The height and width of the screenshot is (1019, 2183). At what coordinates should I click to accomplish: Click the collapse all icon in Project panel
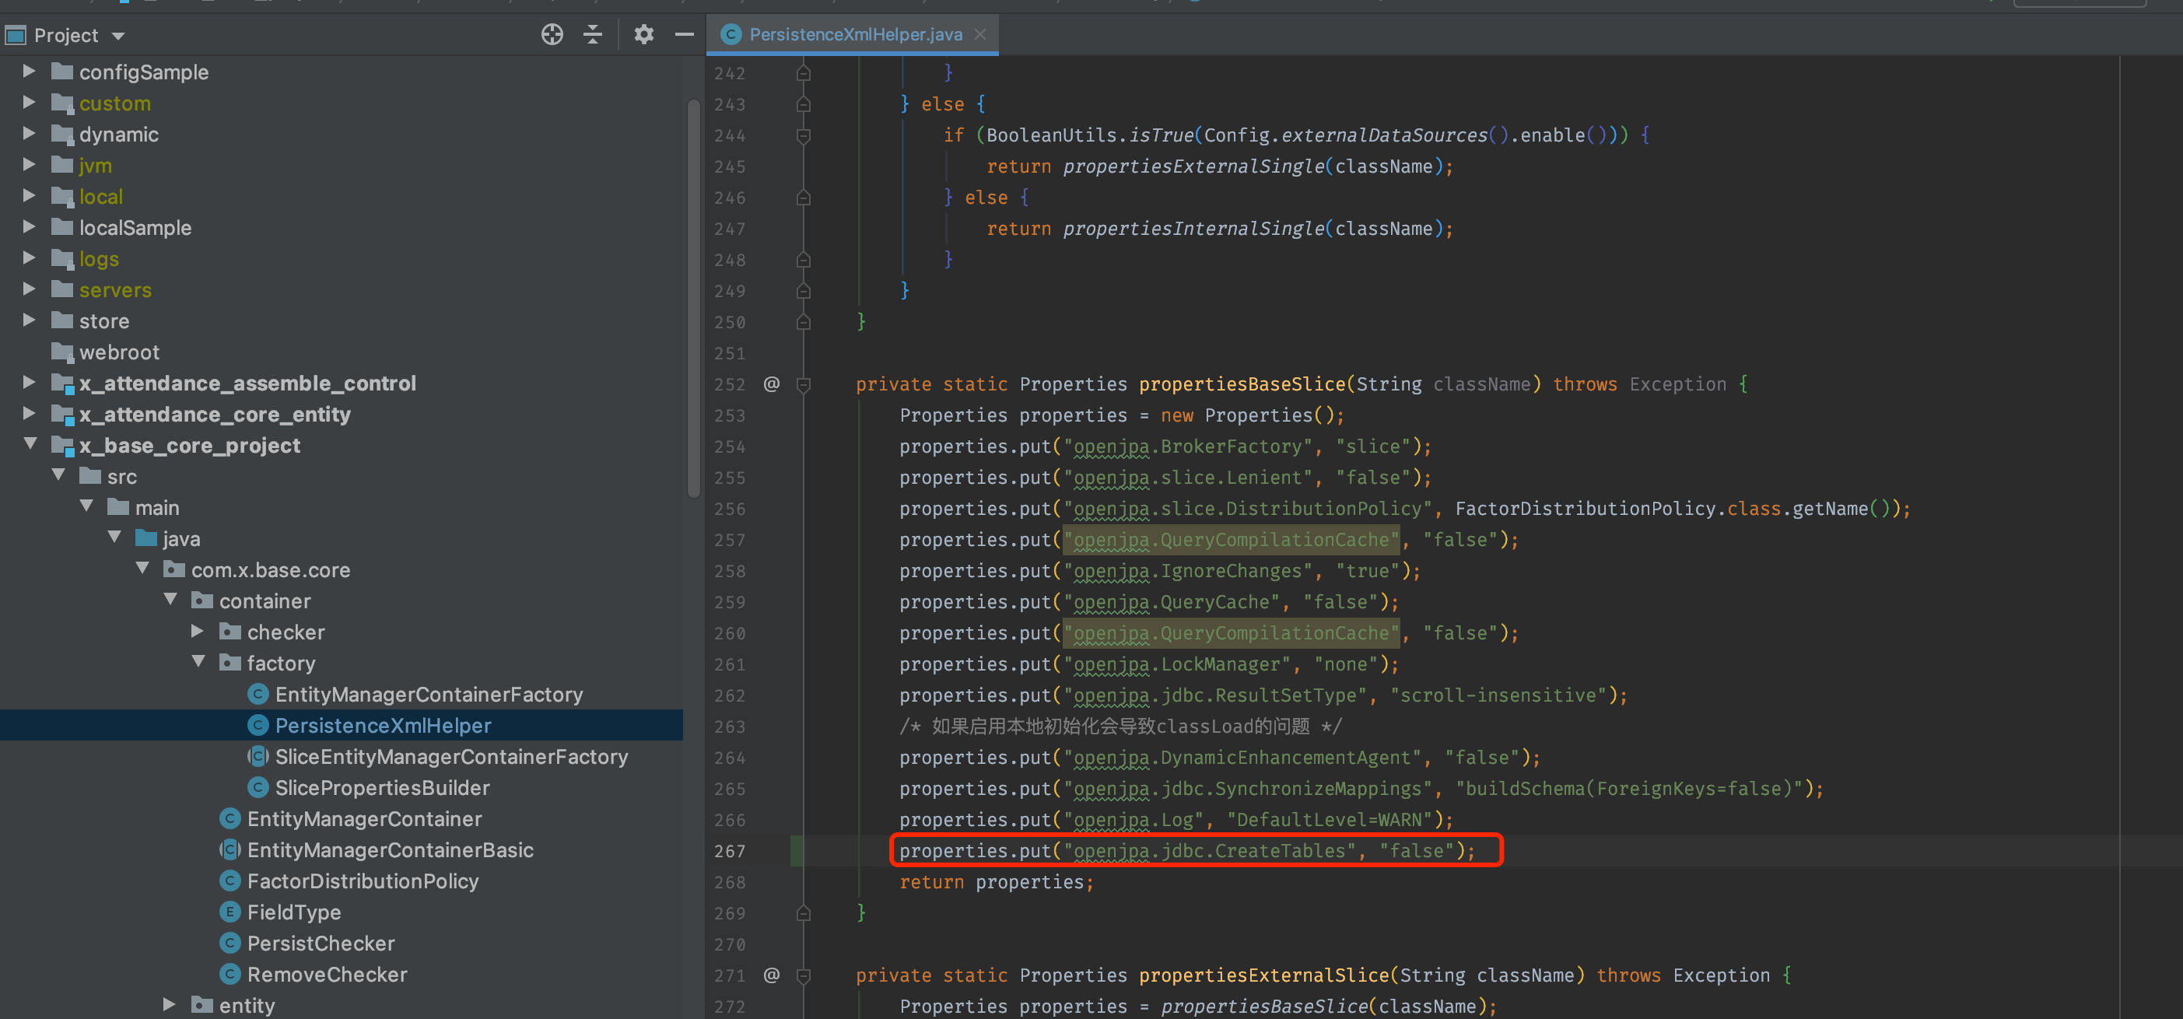(x=593, y=35)
